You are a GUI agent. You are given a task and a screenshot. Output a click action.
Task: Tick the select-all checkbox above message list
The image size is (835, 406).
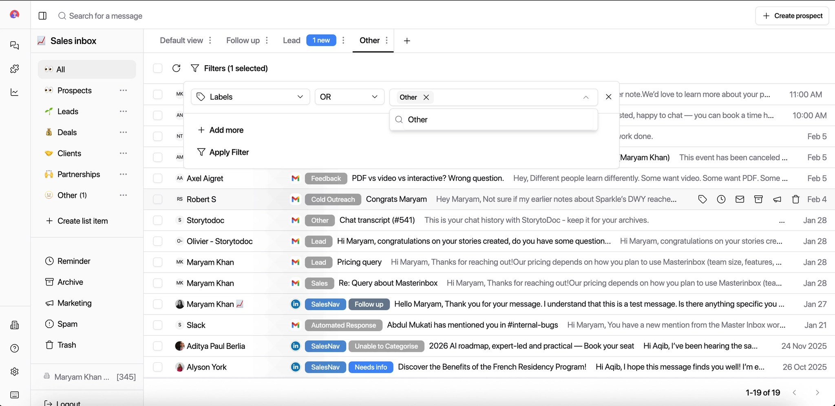tap(158, 68)
